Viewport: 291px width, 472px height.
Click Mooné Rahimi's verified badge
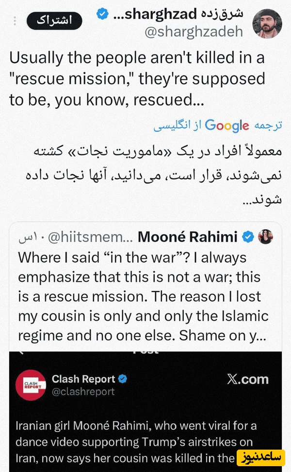click(x=248, y=237)
